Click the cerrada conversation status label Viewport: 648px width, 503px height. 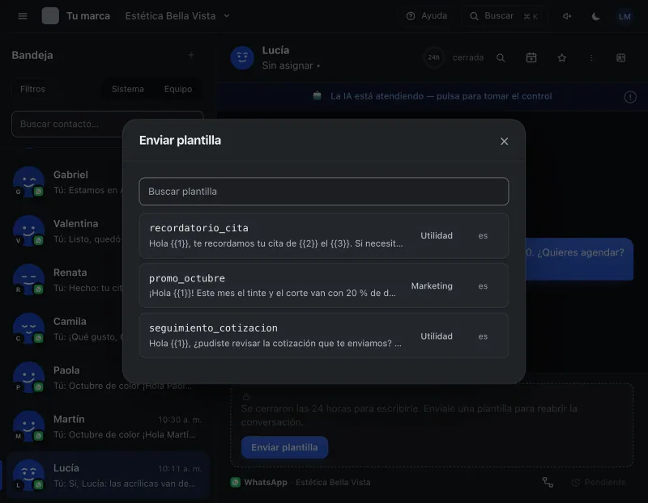pyautogui.click(x=468, y=57)
